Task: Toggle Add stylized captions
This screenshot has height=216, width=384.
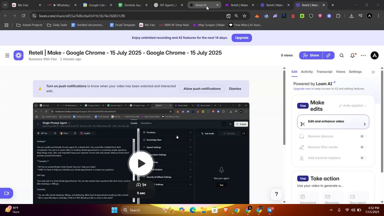Action: (x=364, y=158)
